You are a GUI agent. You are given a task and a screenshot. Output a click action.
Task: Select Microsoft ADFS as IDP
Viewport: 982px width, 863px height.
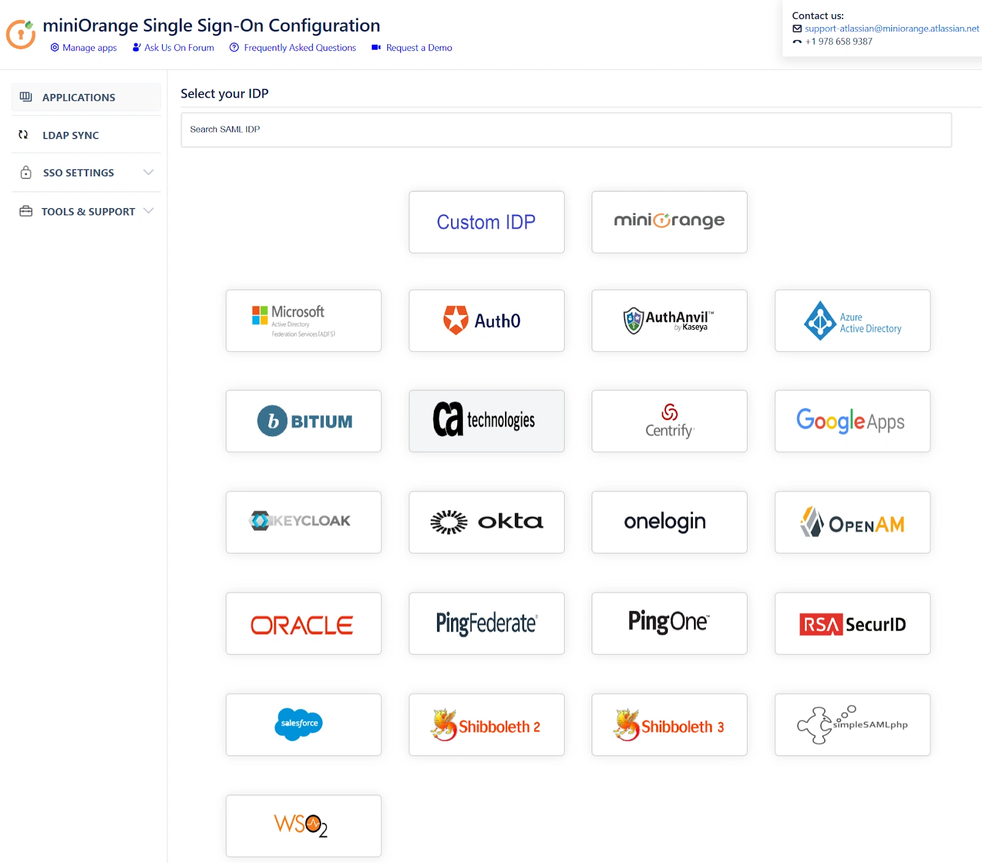[x=304, y=321]
